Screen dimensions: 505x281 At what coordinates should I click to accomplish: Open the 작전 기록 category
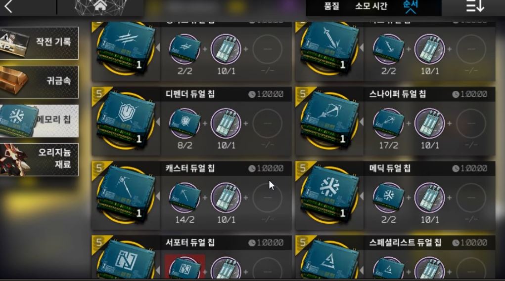(39, 43)
